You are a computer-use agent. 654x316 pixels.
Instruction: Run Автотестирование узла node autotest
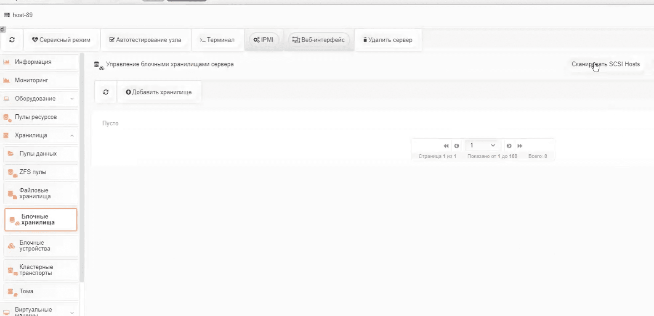(x=145, y=40)
